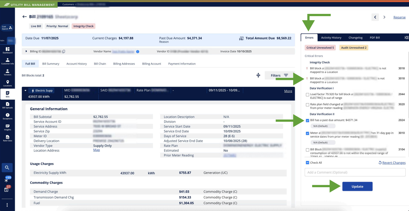Uncheck Bill has a past due amount
This screenshot has width=409, height=211.
click(307, 120)
